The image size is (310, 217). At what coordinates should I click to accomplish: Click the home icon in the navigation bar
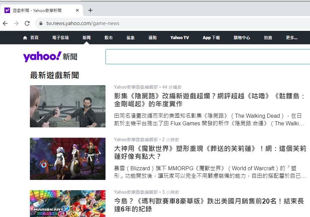tap(25, 38)
